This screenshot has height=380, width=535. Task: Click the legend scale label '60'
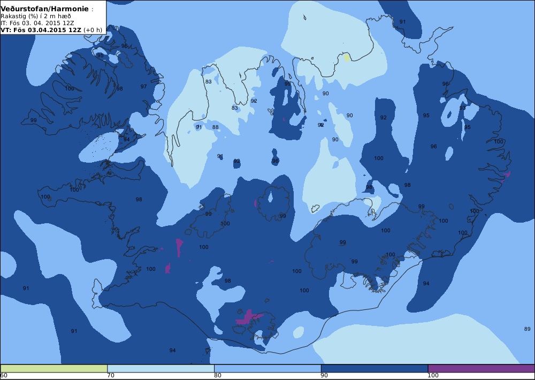4,376
